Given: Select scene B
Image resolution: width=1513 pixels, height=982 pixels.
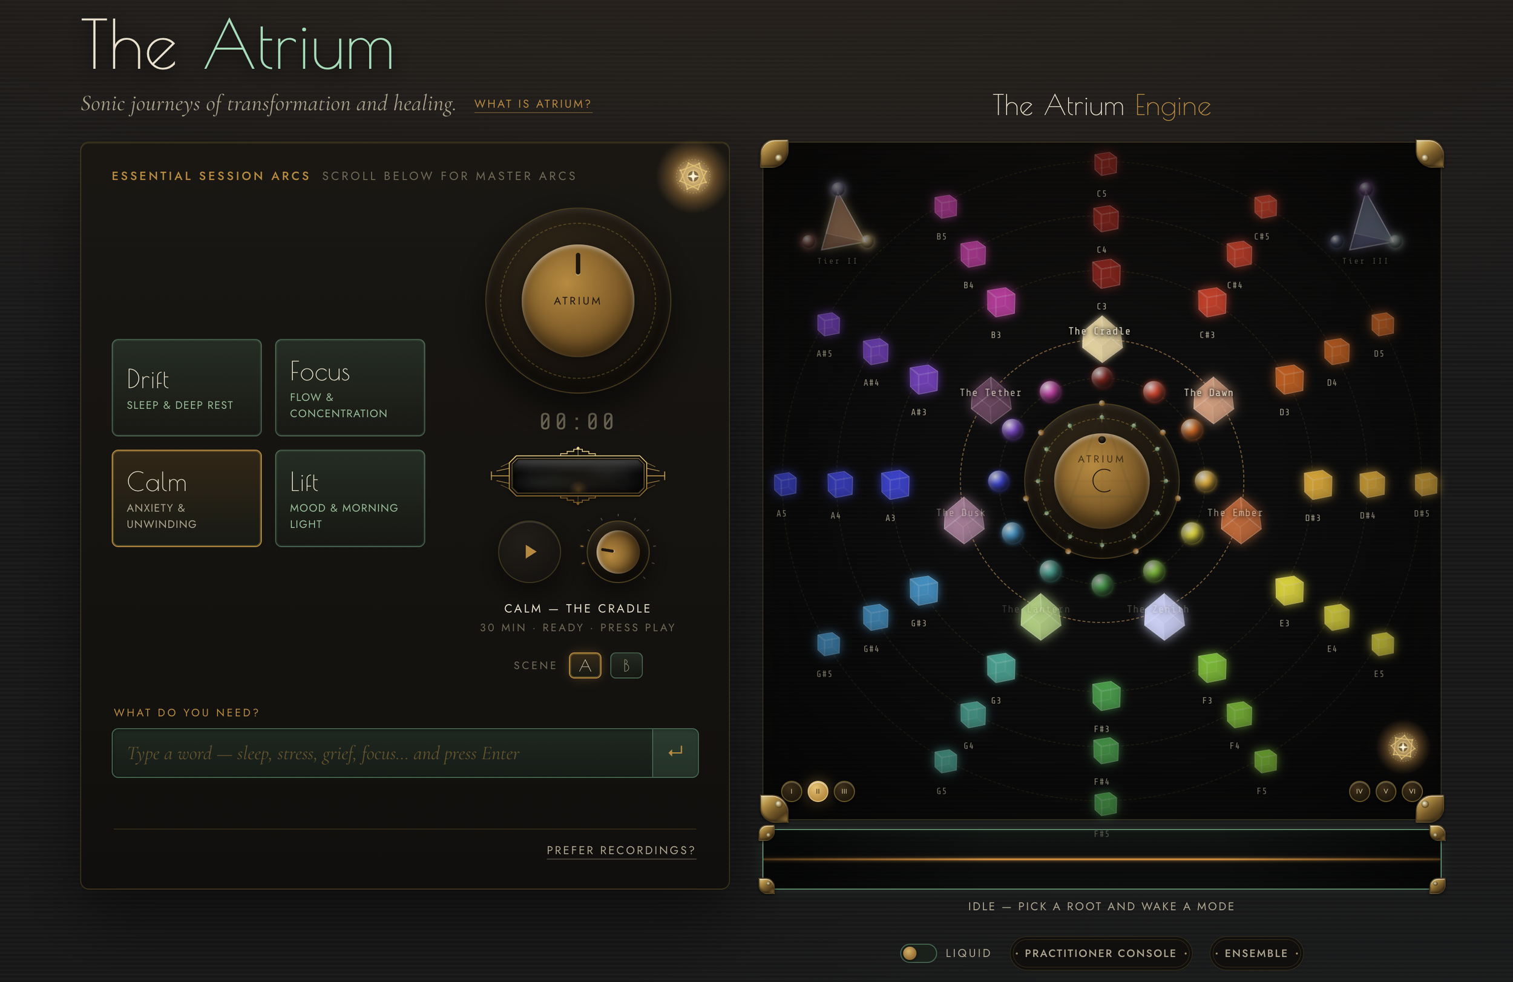Looking at the screenshot, I should coord(626,666).
